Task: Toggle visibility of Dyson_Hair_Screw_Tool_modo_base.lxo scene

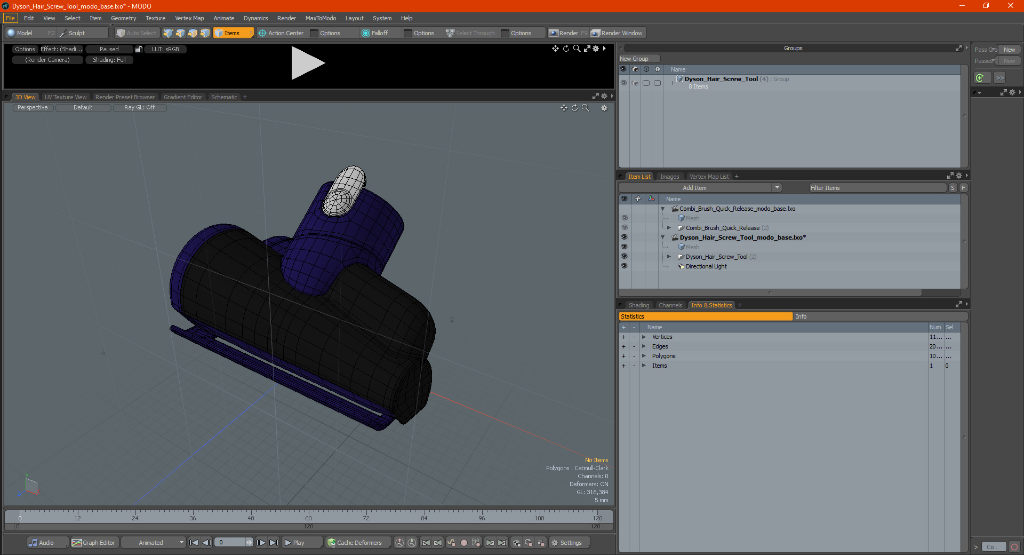Action: click(x=624, y=237)
